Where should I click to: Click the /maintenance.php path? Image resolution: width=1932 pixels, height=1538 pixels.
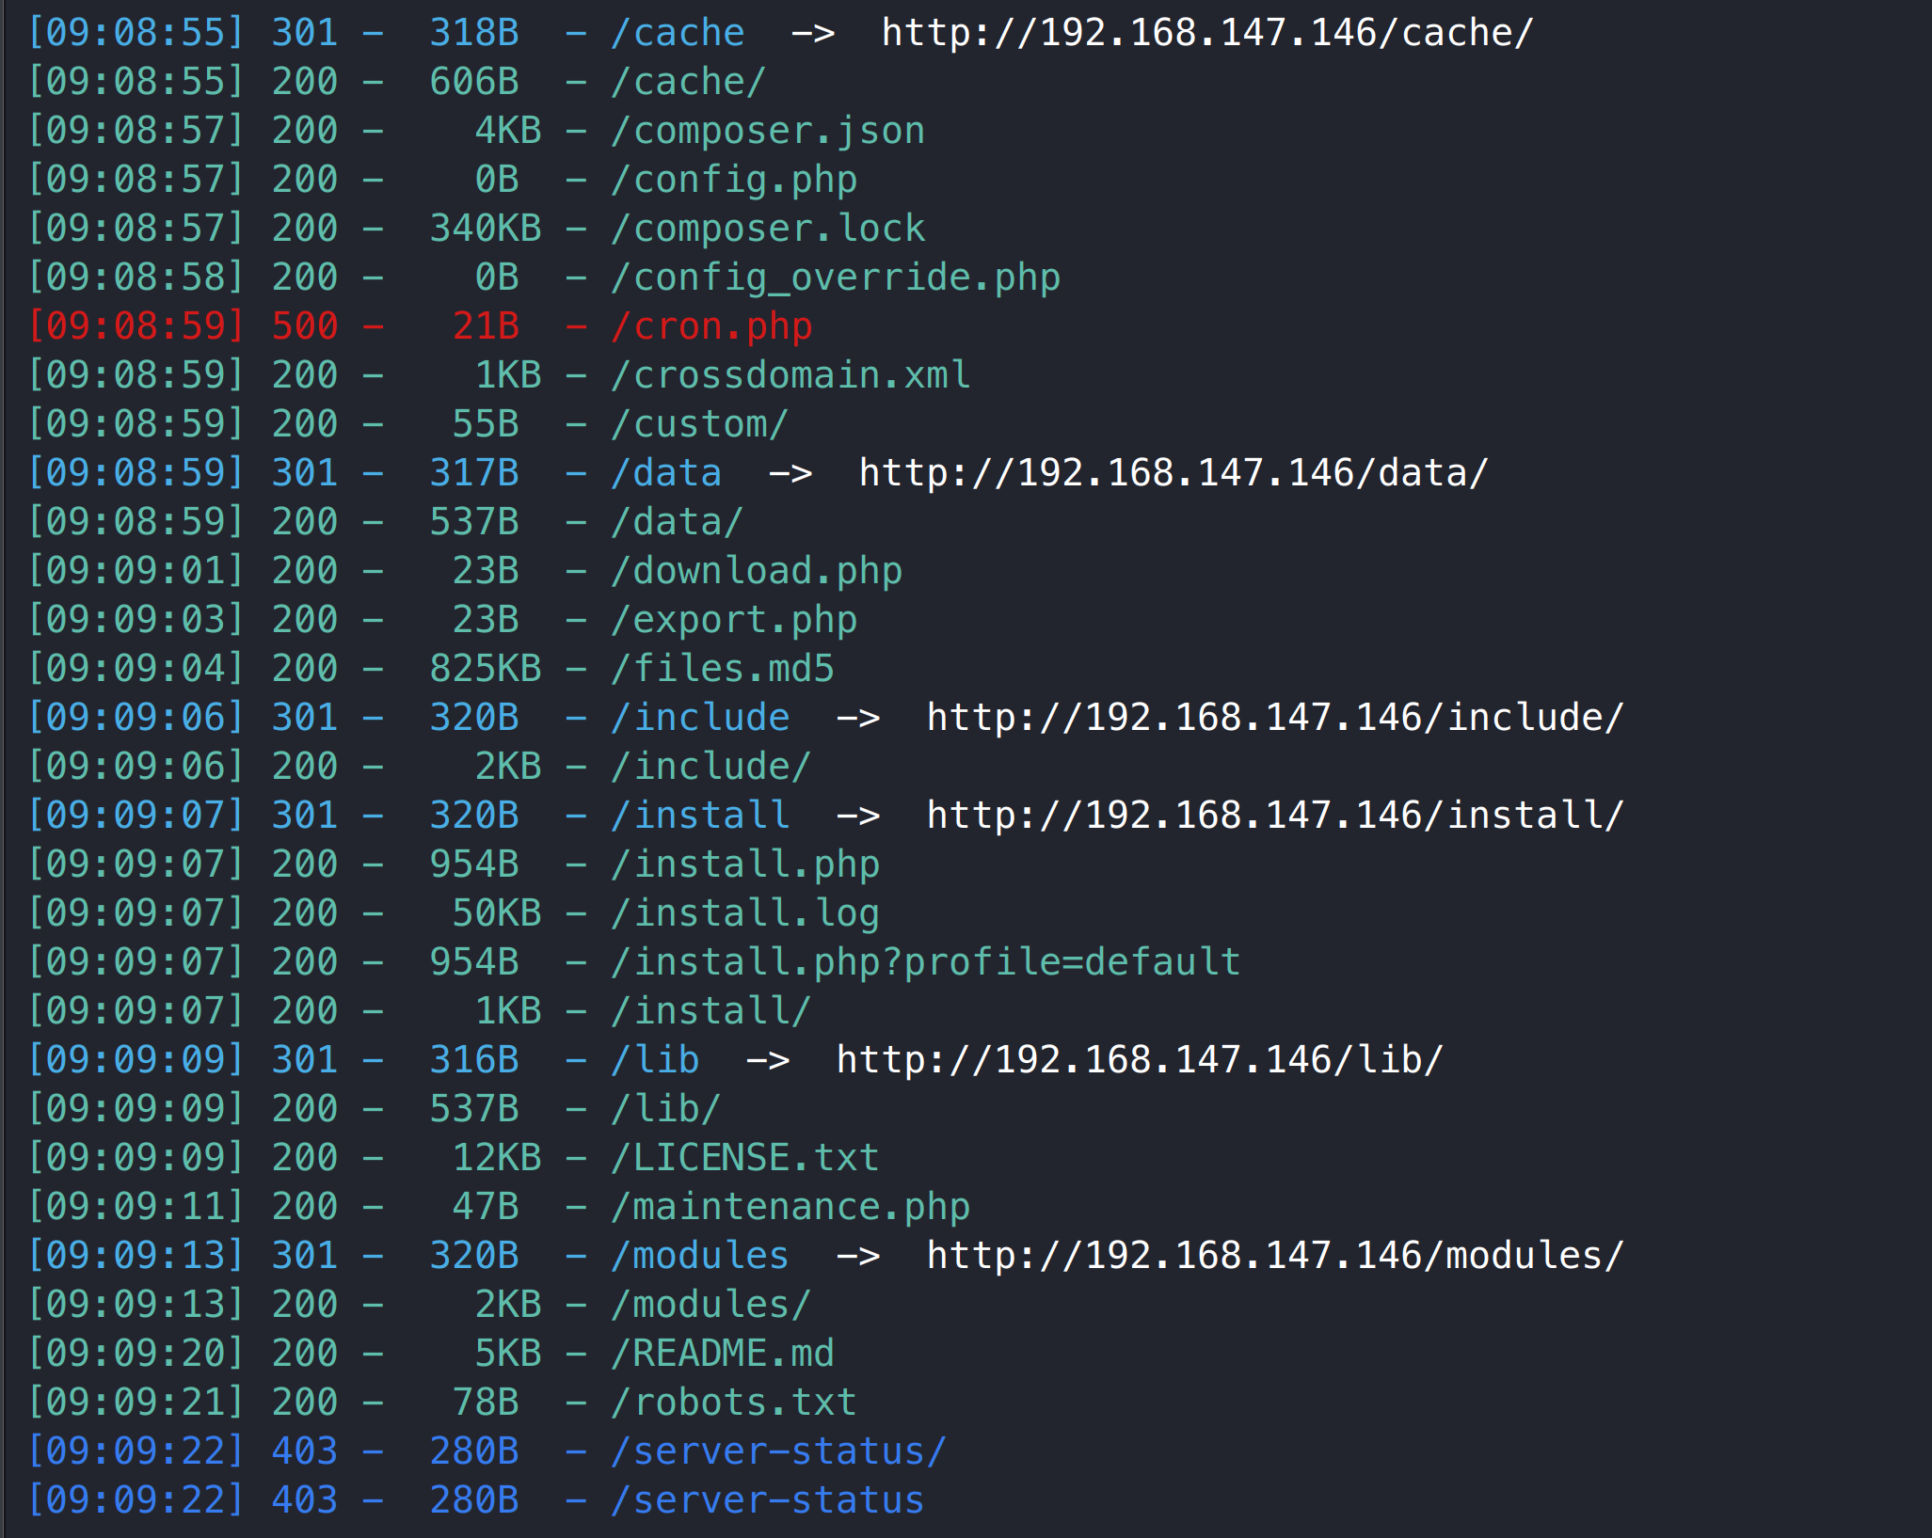(x=790, y=1207)
